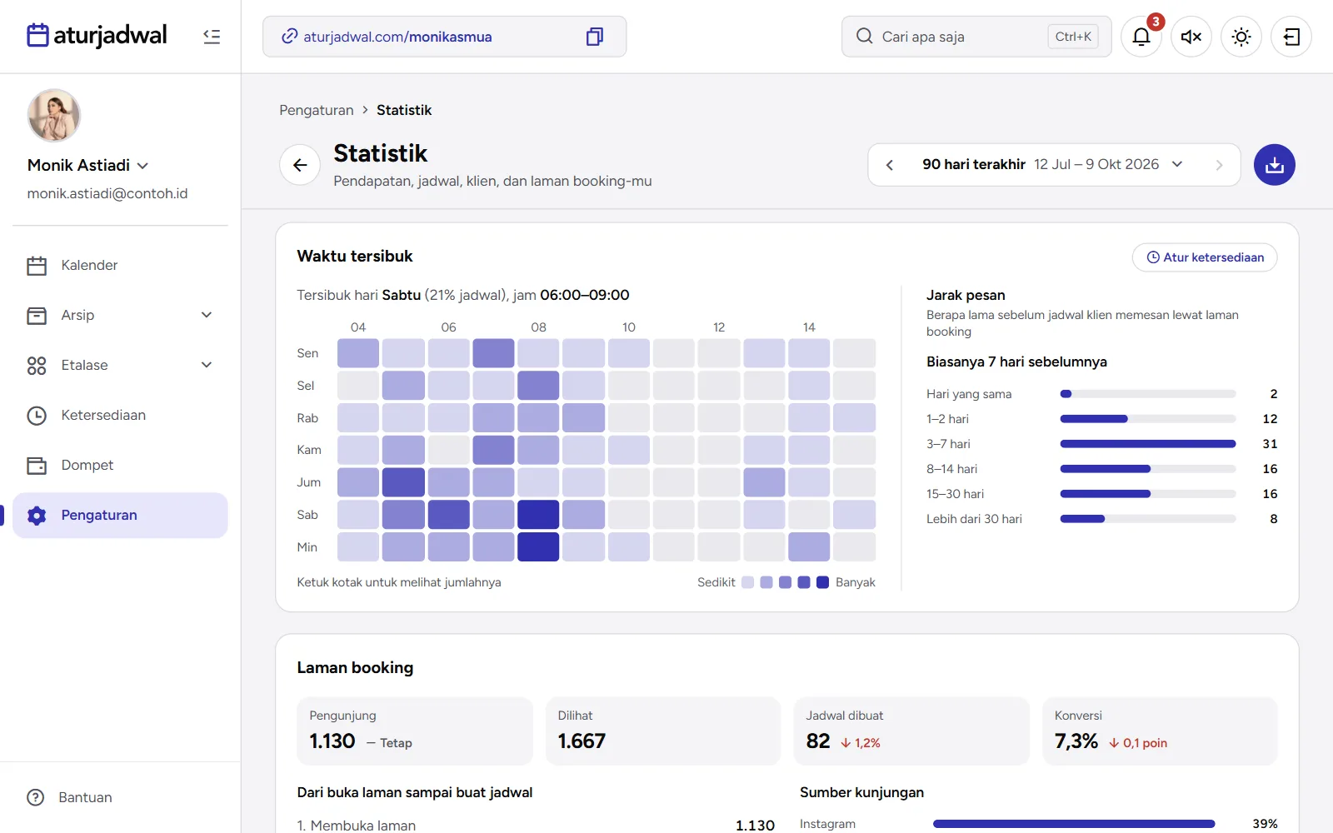Click the Atur ketersediaan button
1333x833 pixels.
(x=1205, y=257)
